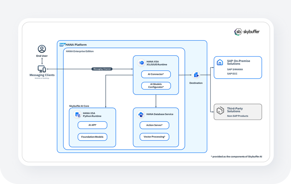This screenshot has height=184, width=291.
Task: Select the Vector Processing component
Action: [x=154, y=137]
